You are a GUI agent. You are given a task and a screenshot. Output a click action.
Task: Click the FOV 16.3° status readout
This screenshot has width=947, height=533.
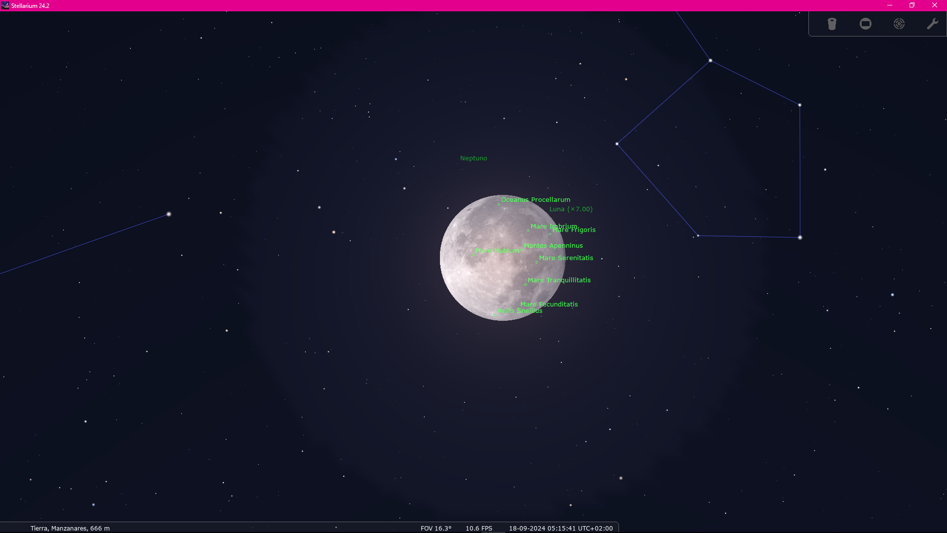[x=436, y=528]
